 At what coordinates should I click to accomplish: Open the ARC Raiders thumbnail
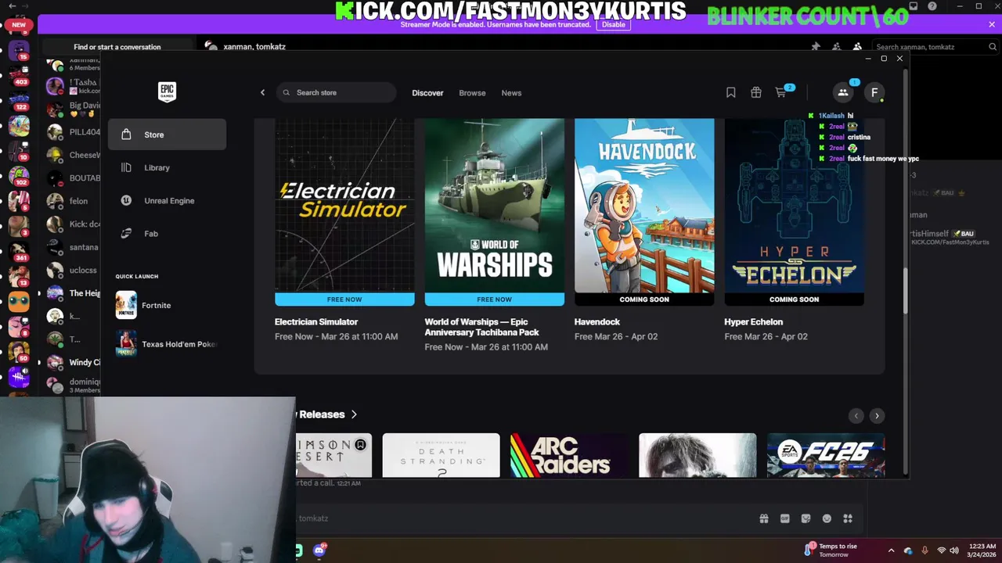(569, 455)
